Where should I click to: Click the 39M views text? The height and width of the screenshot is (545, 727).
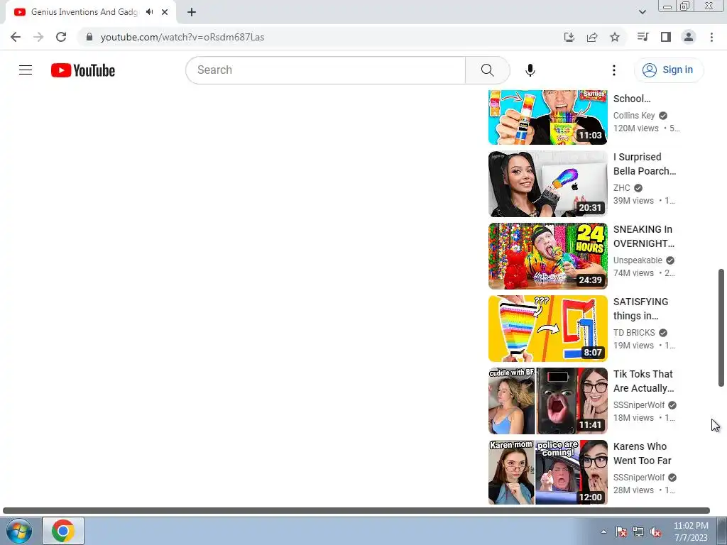coord(633,201)
